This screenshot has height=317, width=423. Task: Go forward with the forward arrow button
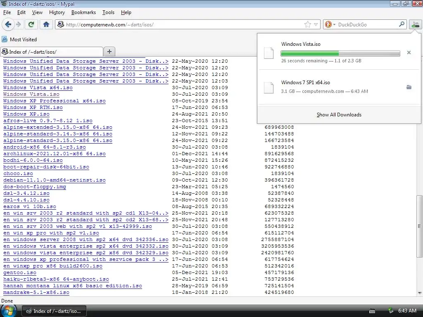[x=18, y=24]
